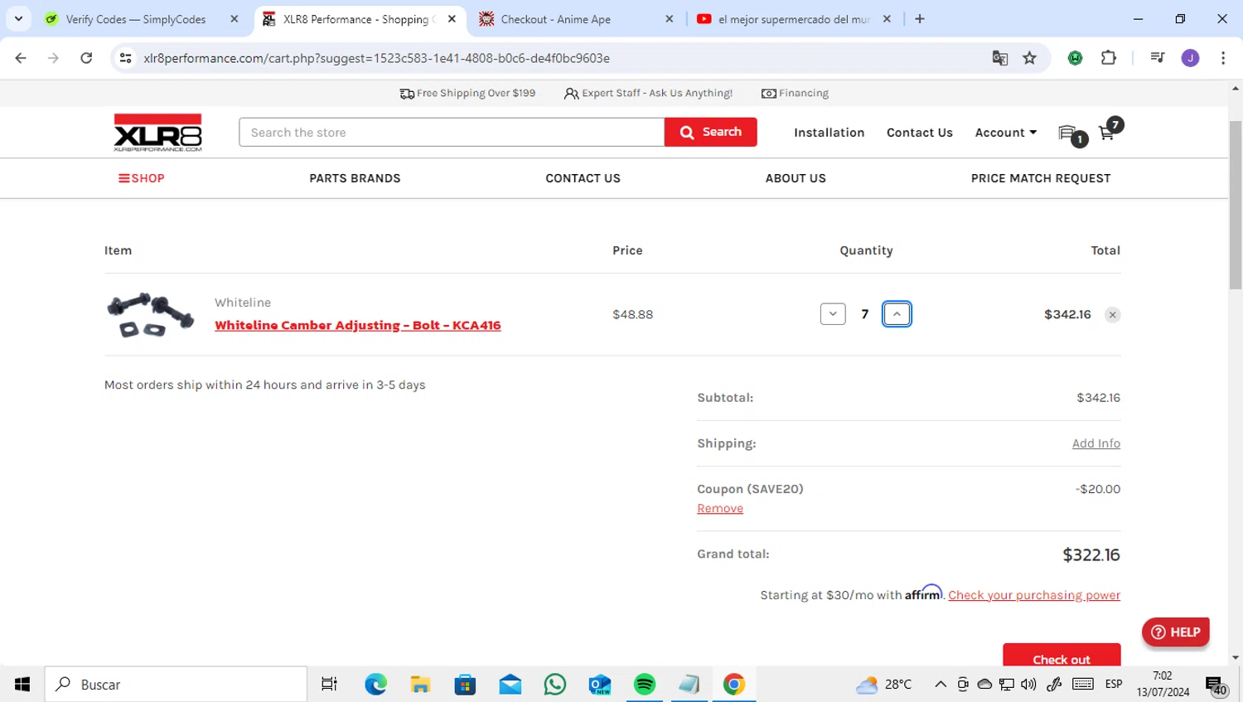1243x702 pixels.
Task: Open the Chrome profile avatar J
Action: point(1190,58)
